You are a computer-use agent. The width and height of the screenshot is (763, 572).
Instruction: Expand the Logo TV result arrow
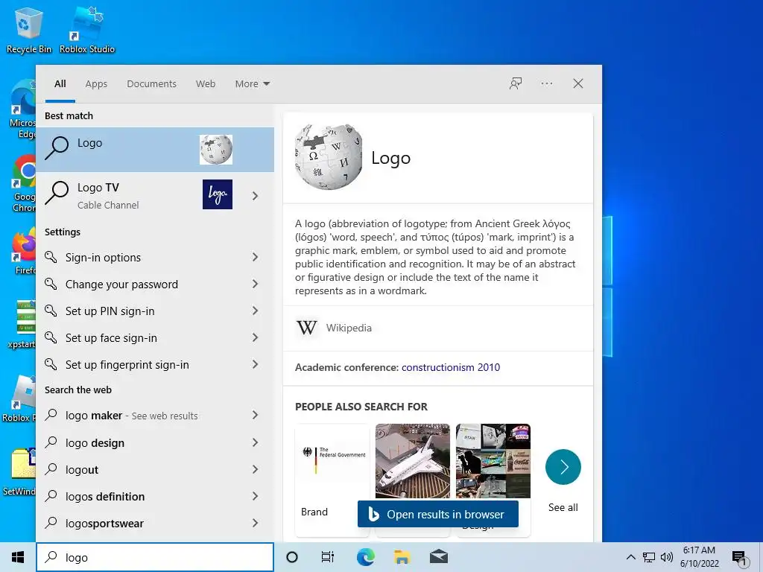[x=256, y=196]
